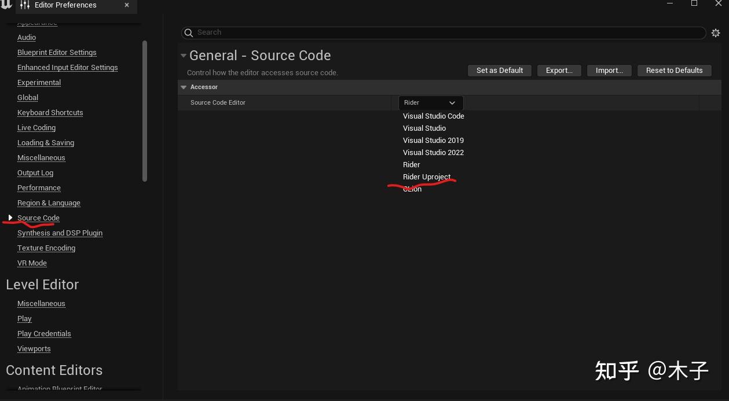Open the Source Code Editor dropdown
This screenshot has width=729, height=401.
coord(431,103)
